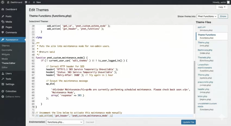Open the functions.php documentation dropdown
231x126 pixels.
coord(65,122)
